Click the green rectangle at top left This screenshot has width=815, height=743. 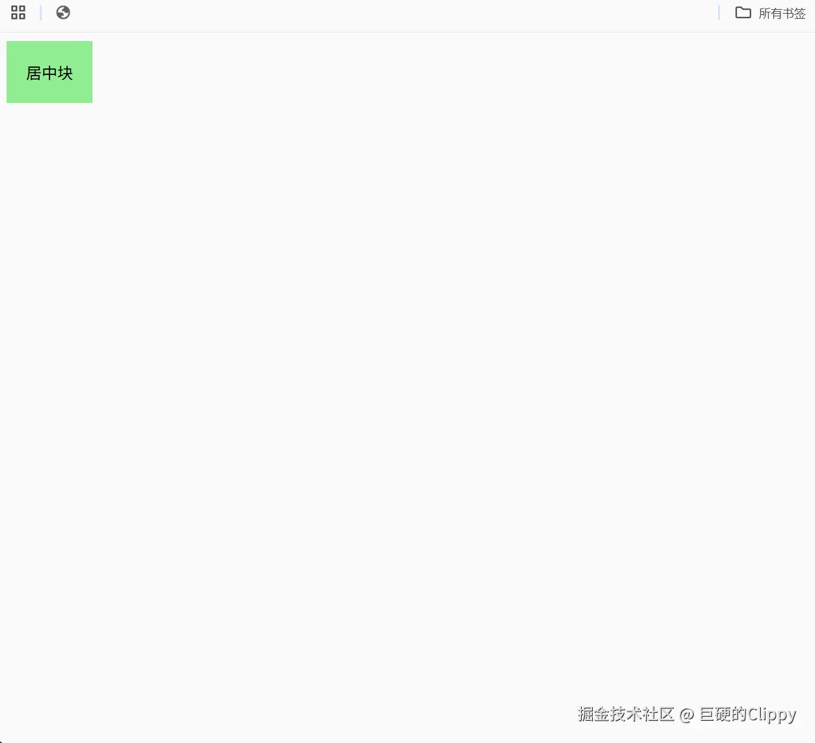coord(49,72)
